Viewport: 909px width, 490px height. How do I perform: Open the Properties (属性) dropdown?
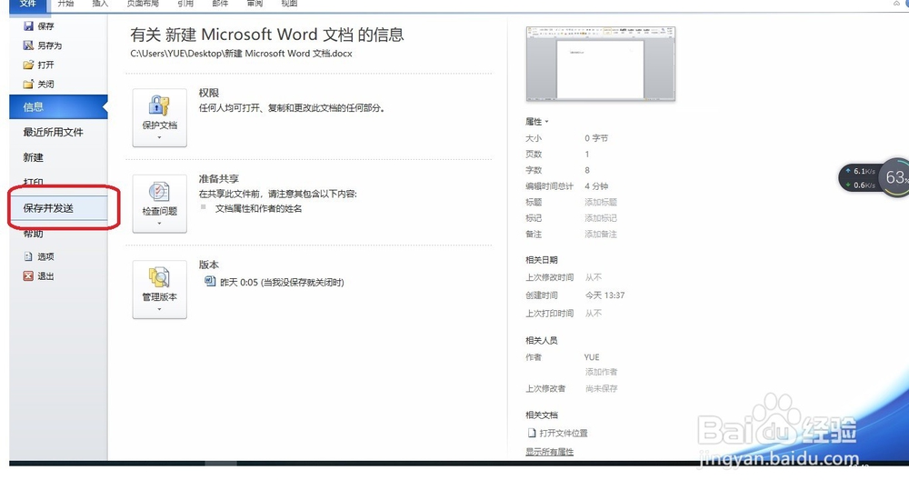click(x=537, y=122)
